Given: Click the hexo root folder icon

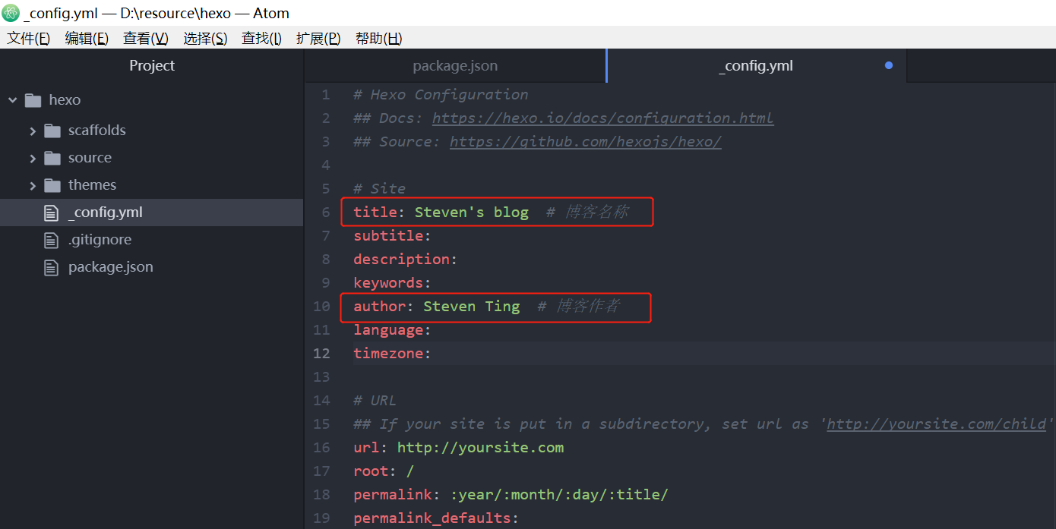Looking at the screenshot, I should (33, 100).
